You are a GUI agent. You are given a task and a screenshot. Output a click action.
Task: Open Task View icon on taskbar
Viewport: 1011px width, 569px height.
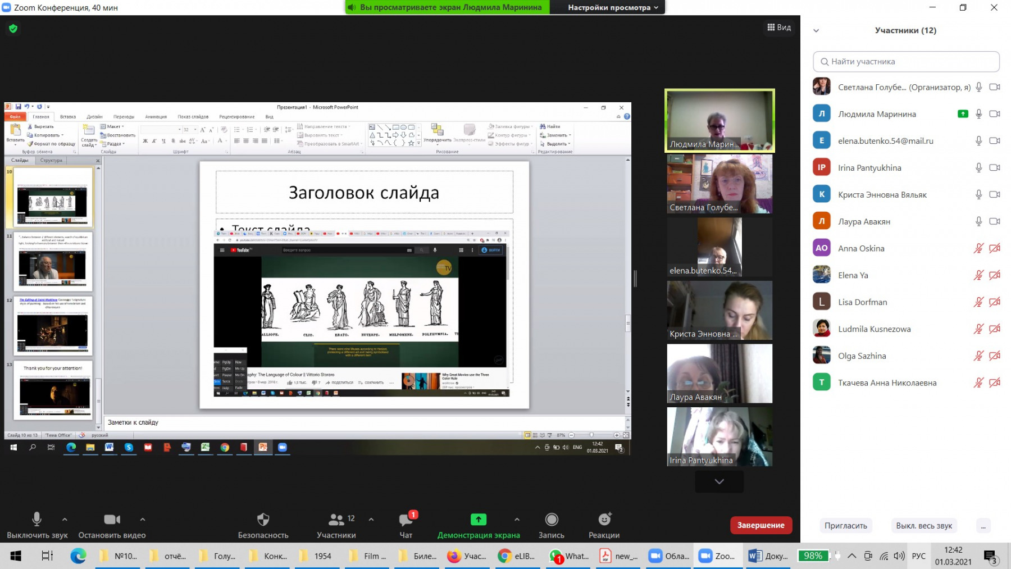47,556
